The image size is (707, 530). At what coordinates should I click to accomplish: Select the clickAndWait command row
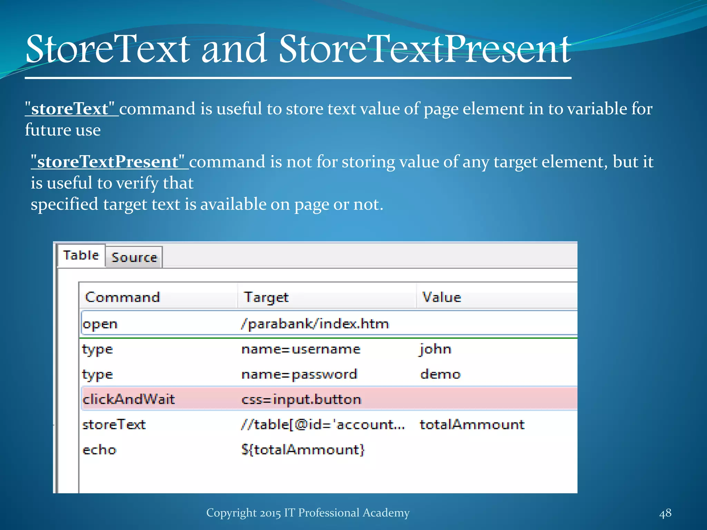pos(329,399)
